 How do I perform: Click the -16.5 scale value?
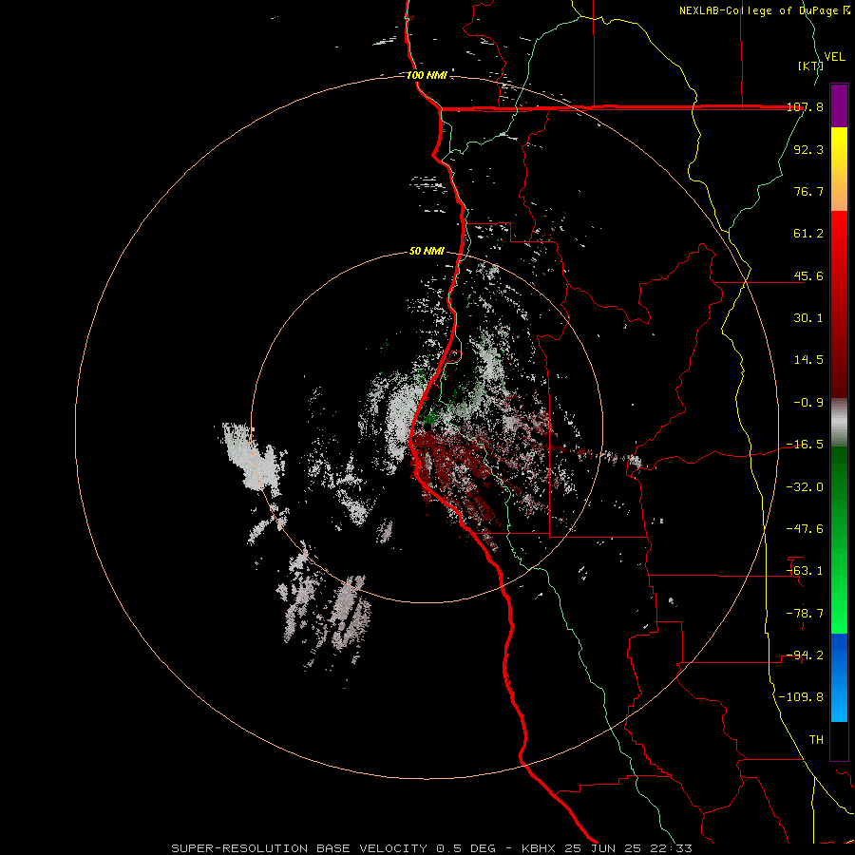point(805,445)
